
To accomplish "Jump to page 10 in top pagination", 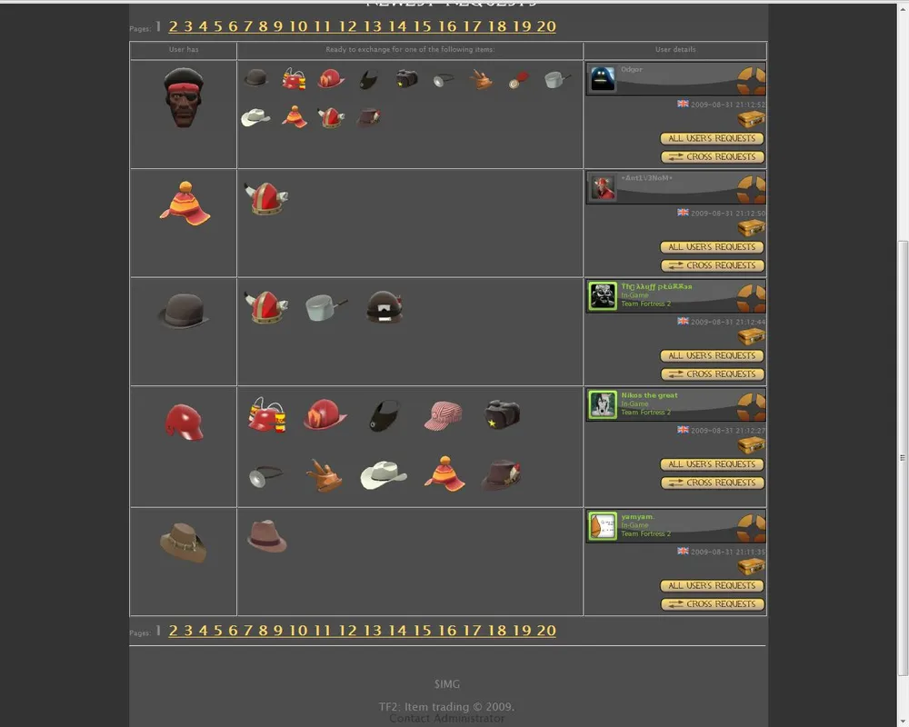I will [x=298, y=26].
